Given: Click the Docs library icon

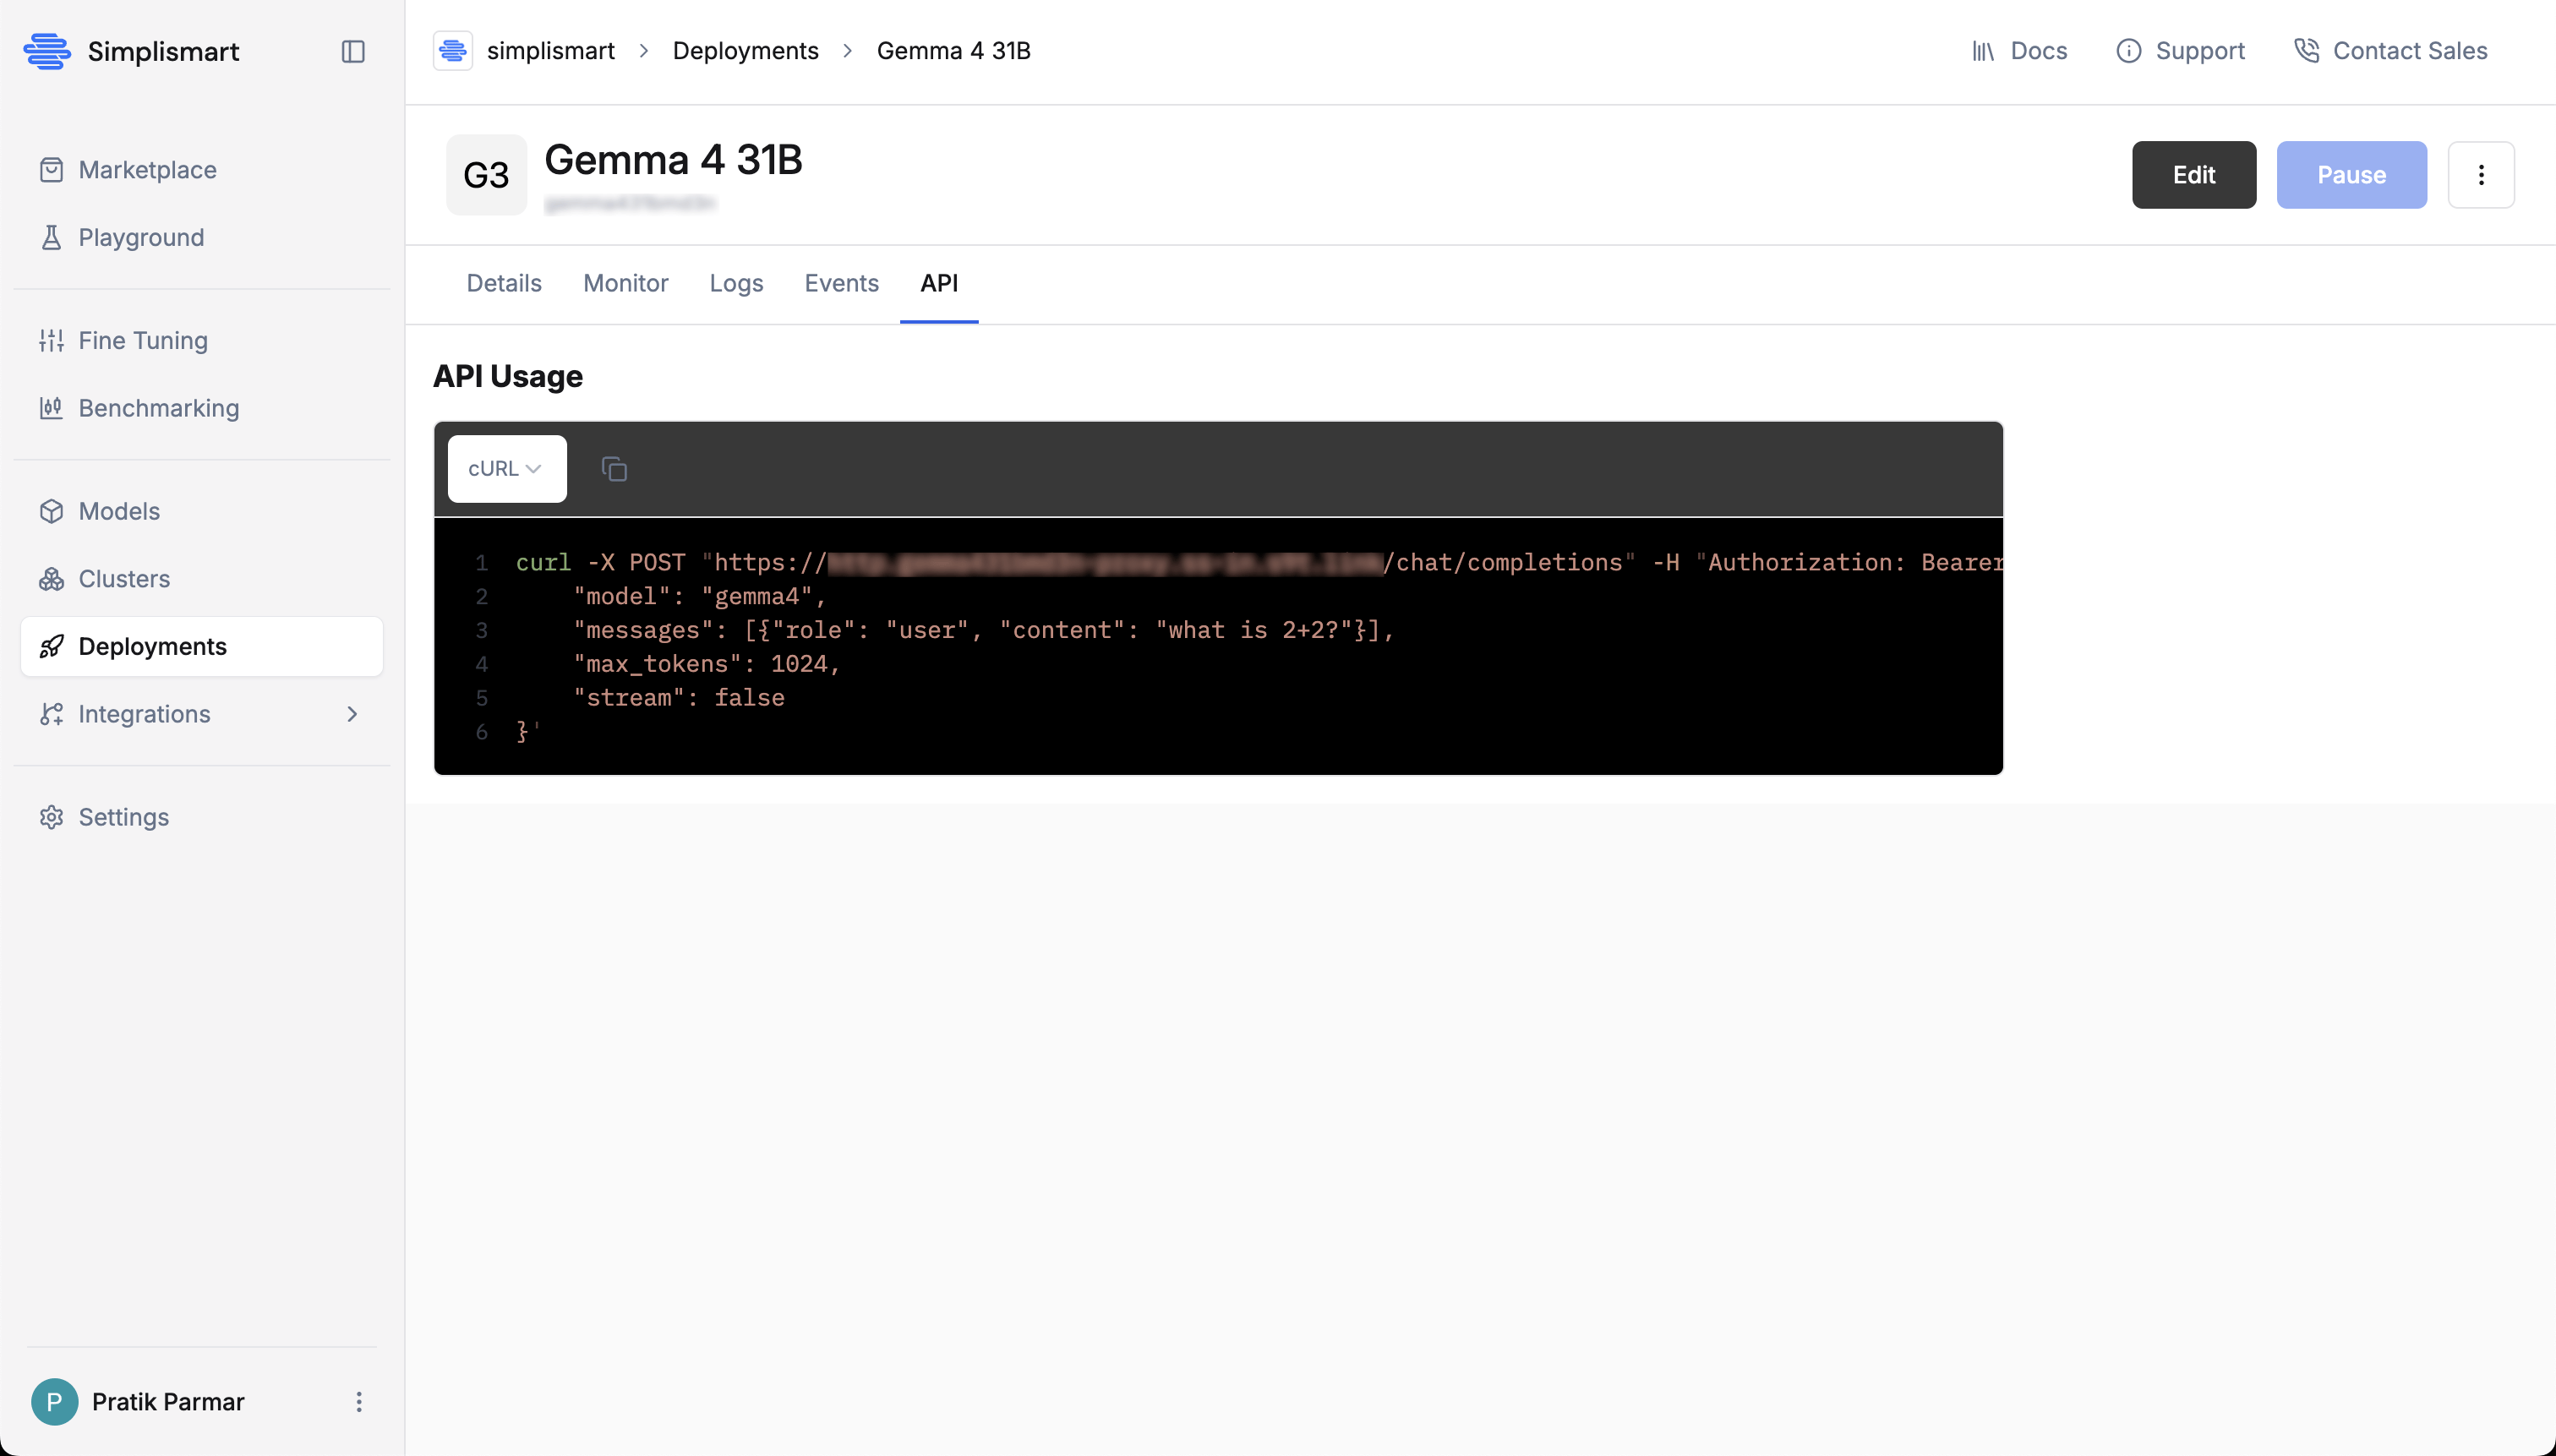Looking at the screenshot, I should [x=1983, y=51].
